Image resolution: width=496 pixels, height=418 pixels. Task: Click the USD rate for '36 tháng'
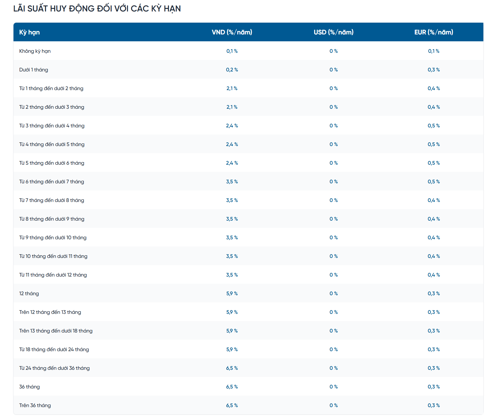click(x=333, y=387)
